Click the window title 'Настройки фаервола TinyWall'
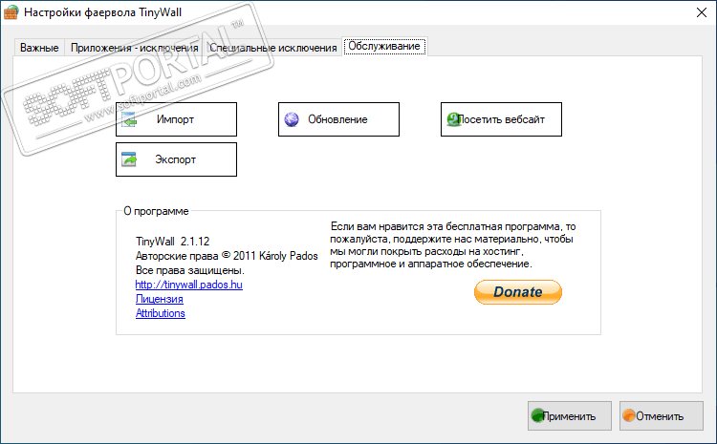The height and width of the screenshot is (444, 717). (103, 12)
